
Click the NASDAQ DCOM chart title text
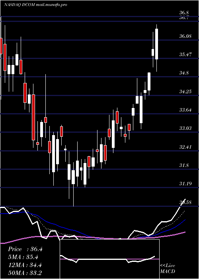pyautogui.click(x=35, y=5)
